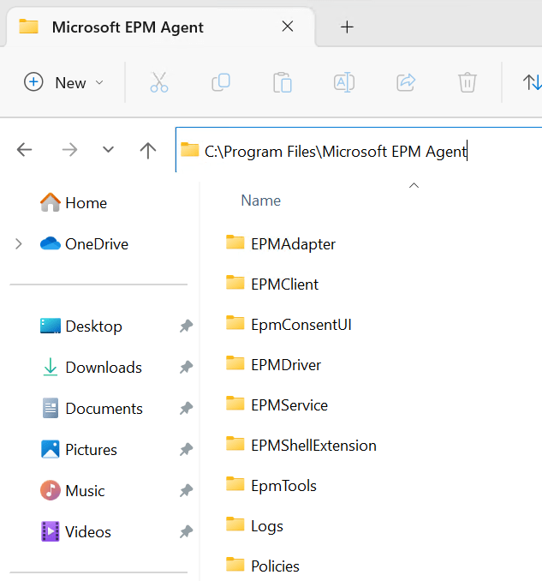Go up one folder level
Viewport: 542px width, 581px height.
pyautogui.click(x=148, y=150)
